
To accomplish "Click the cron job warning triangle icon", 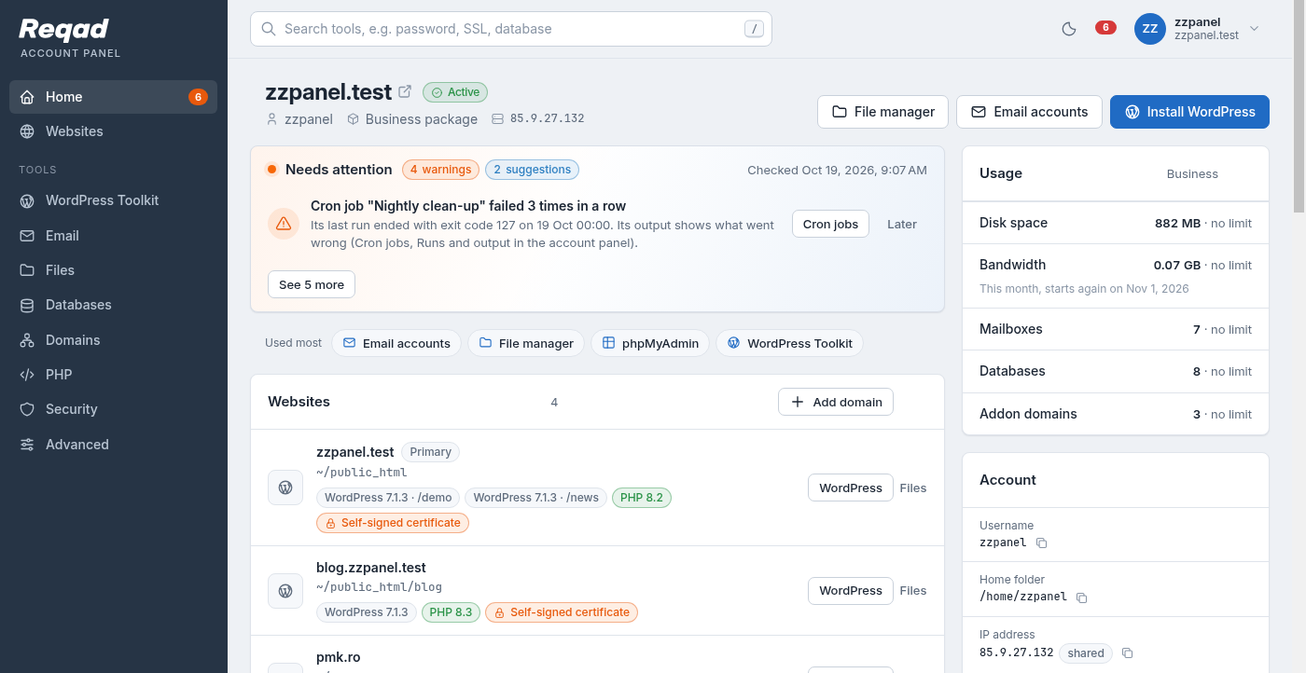I will coord(284,224).
